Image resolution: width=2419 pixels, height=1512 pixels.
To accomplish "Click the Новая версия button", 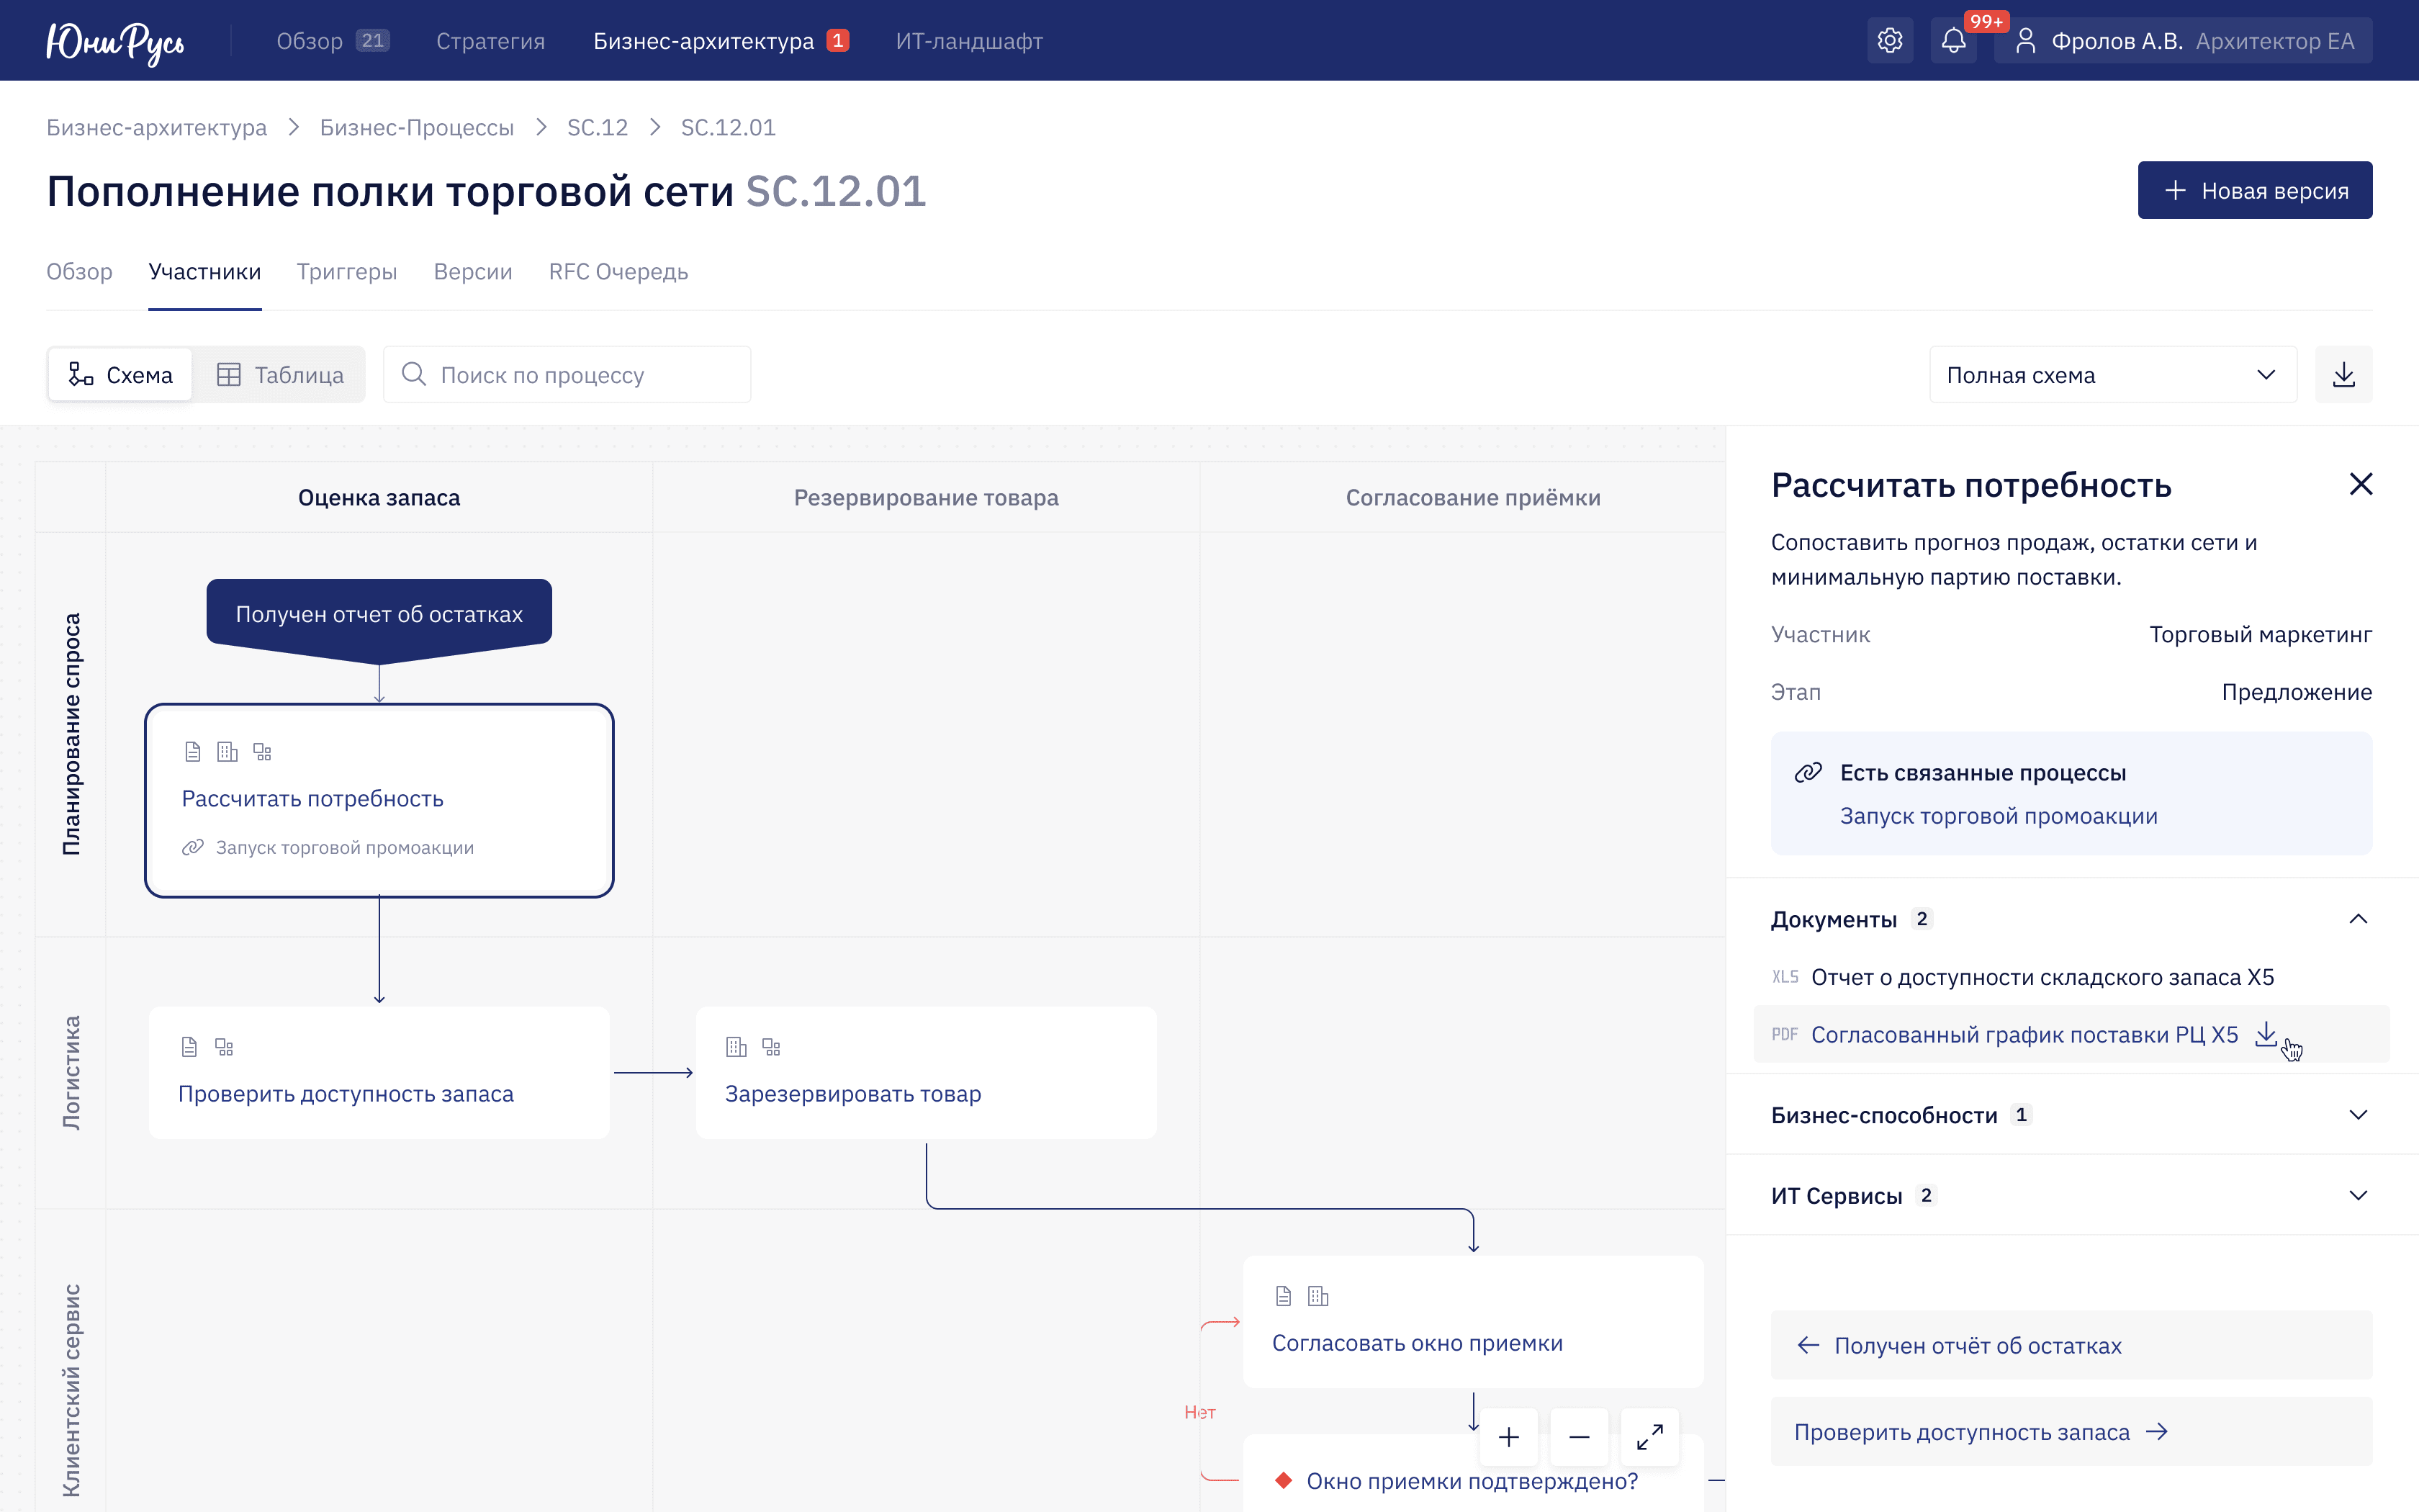I will 2255,190.
